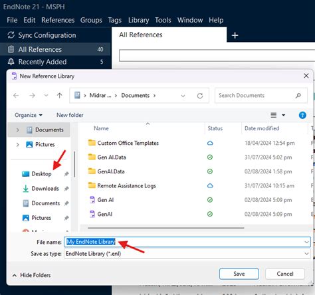Click the cloud status icon for Custom Office Templates

click(210, 143)
